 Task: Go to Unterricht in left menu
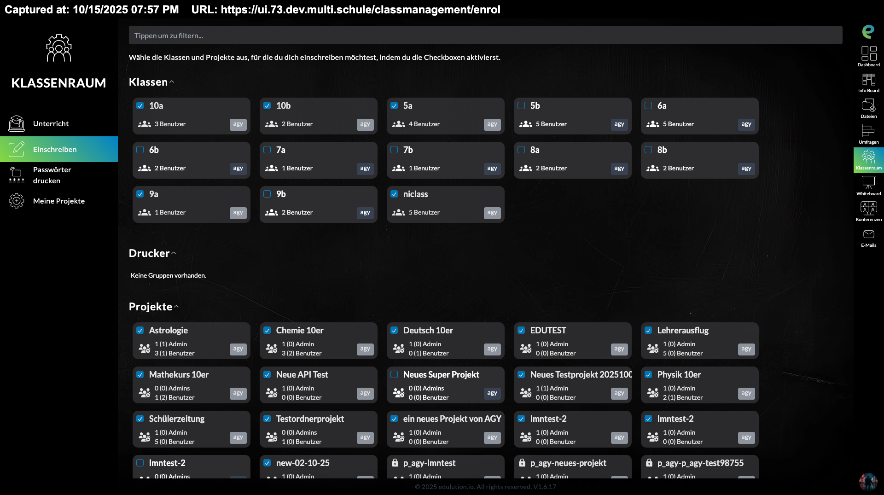(x=51, y=123)
